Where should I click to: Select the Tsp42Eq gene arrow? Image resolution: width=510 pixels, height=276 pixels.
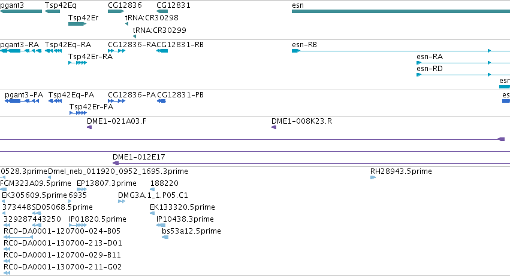coord(52,11)
